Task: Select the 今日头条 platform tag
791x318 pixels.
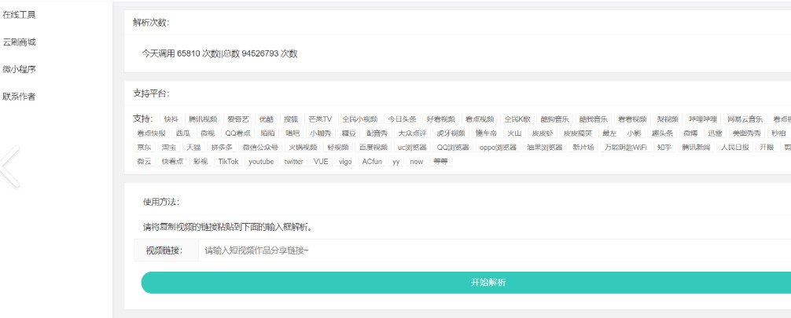Action: tap(402, 119)
